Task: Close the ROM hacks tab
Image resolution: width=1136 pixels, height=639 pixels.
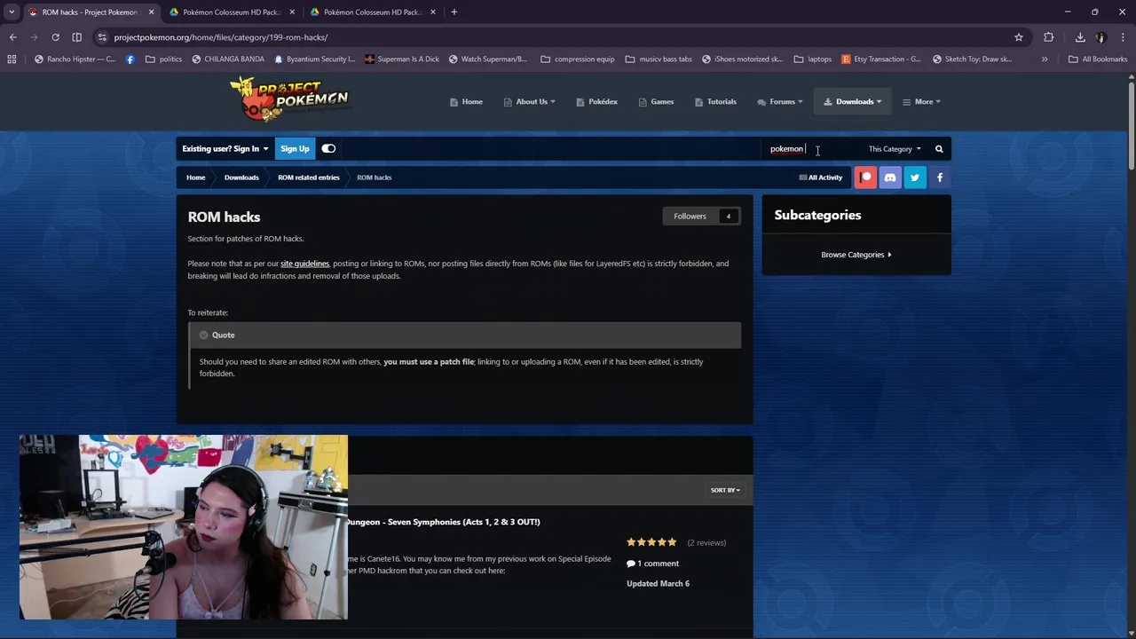Action: tap(151, 12)
